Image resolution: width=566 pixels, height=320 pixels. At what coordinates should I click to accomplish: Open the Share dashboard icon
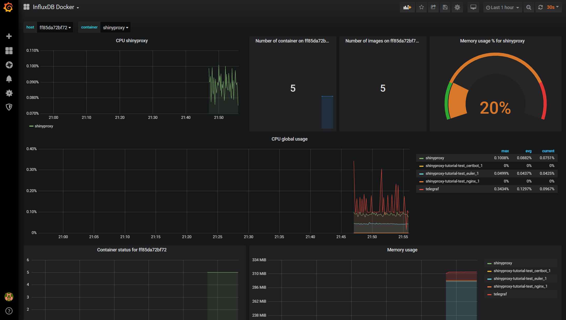(433, 7)
